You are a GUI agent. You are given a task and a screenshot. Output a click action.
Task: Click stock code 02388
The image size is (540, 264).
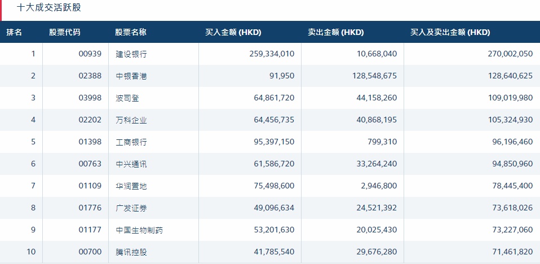point(90,76)
